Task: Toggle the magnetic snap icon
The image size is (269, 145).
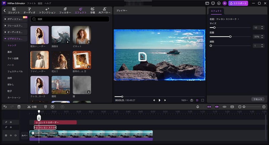Action: (217, 107)
